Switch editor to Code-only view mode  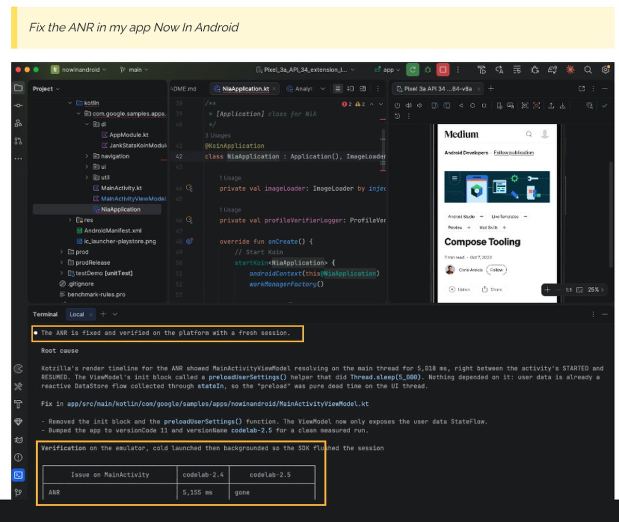pos(338,89)
